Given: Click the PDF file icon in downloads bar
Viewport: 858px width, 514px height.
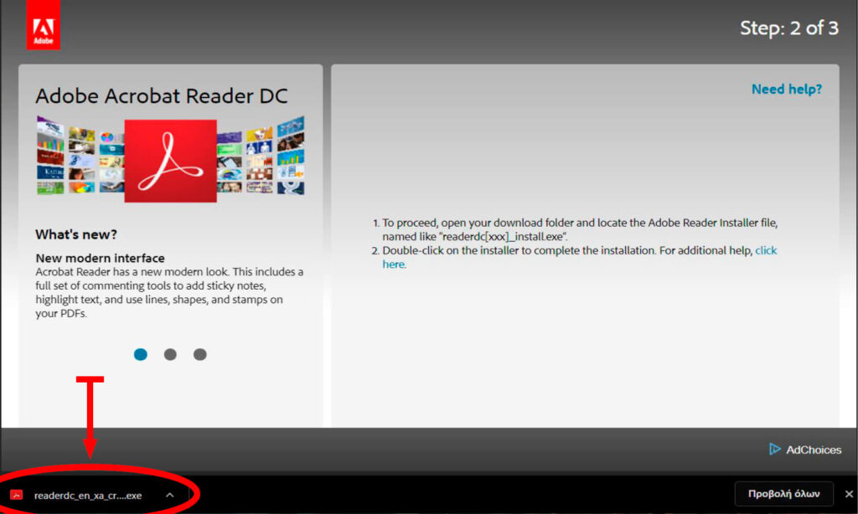Looking at the screenshot, I should tap(16, 495).
